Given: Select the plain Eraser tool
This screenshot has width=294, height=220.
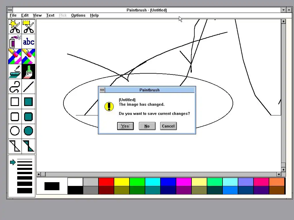Looking at the screenshot, I should click(x=28, y=56).
